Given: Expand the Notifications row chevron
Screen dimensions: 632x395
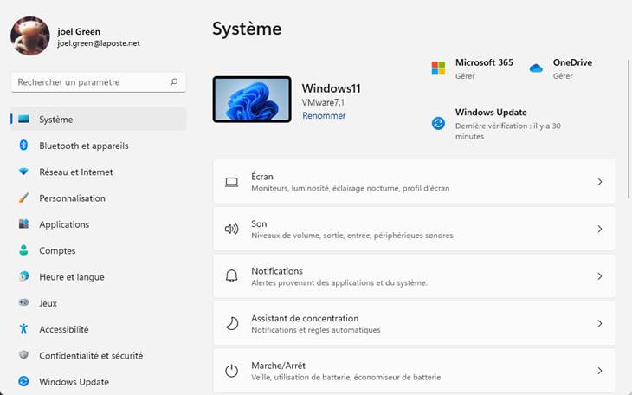Looking at the screenshot, I should [x=600, y=276].
